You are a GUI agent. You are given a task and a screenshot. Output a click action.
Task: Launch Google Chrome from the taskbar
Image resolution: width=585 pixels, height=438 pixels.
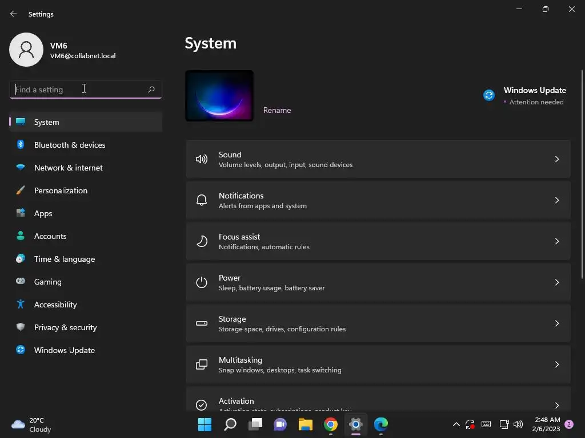331,424
